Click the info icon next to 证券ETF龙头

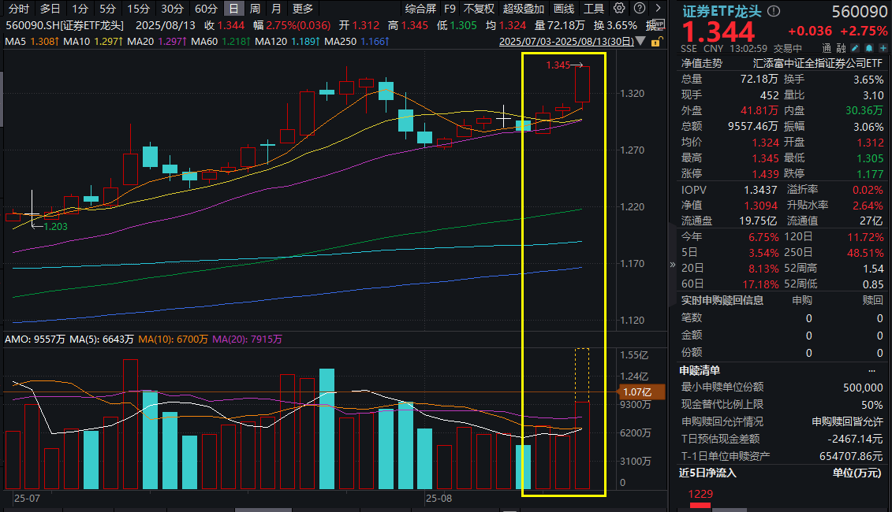[773, 11]
